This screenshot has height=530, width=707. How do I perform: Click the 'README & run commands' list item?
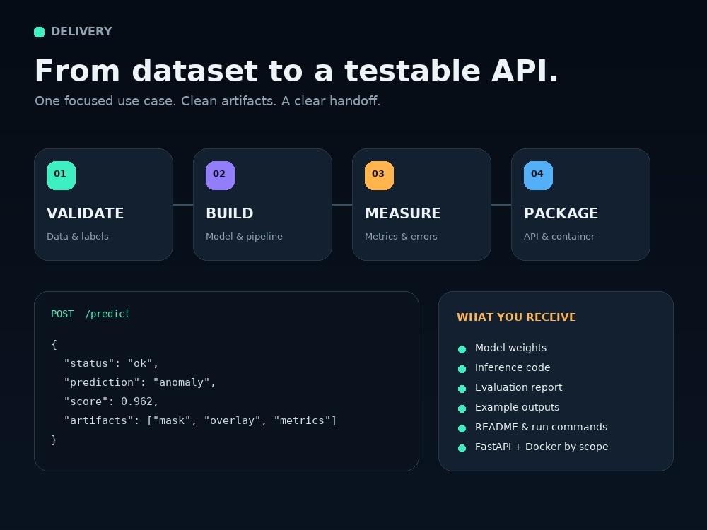(541, 427)
